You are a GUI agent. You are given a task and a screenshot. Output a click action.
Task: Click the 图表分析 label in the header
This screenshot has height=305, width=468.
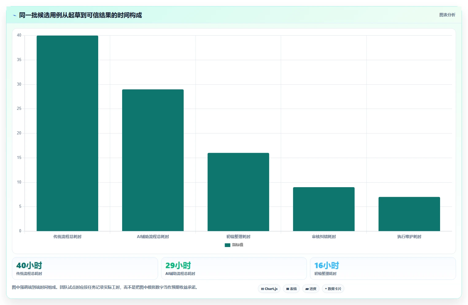tap(447, 15)
